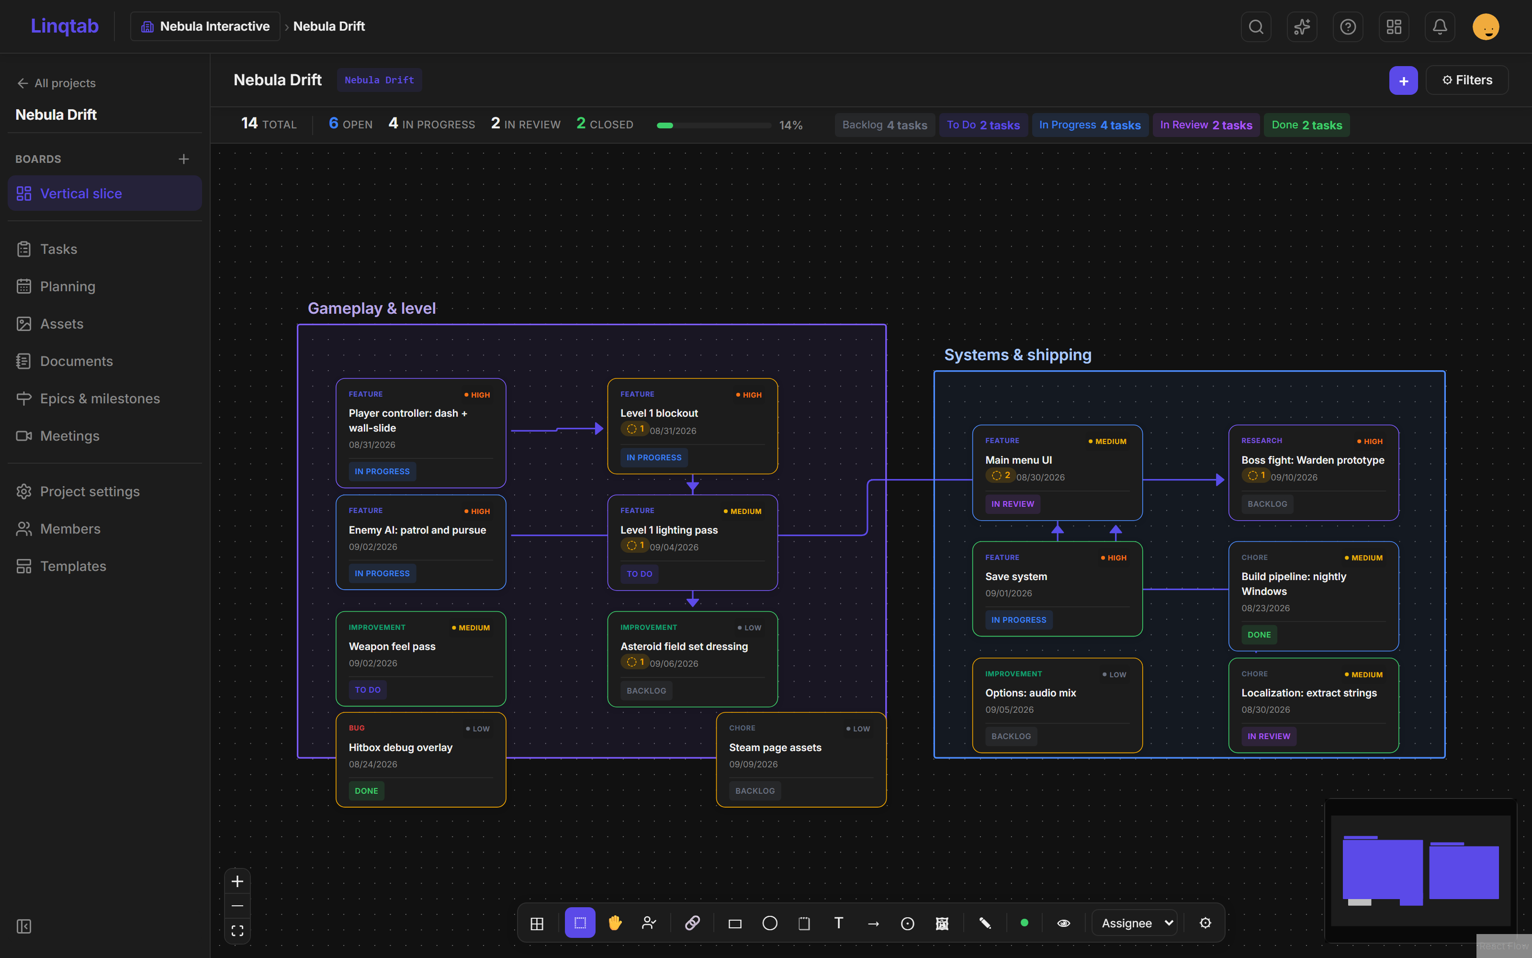Viewport: 1532px width, 958px height.
Task: Pick the rectangle shape tool
Action: pos(735,923)
